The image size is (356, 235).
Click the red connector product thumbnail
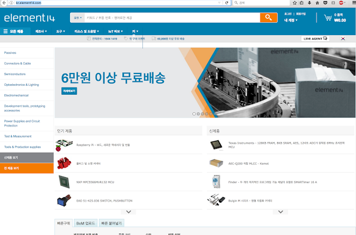click(64, 163)
